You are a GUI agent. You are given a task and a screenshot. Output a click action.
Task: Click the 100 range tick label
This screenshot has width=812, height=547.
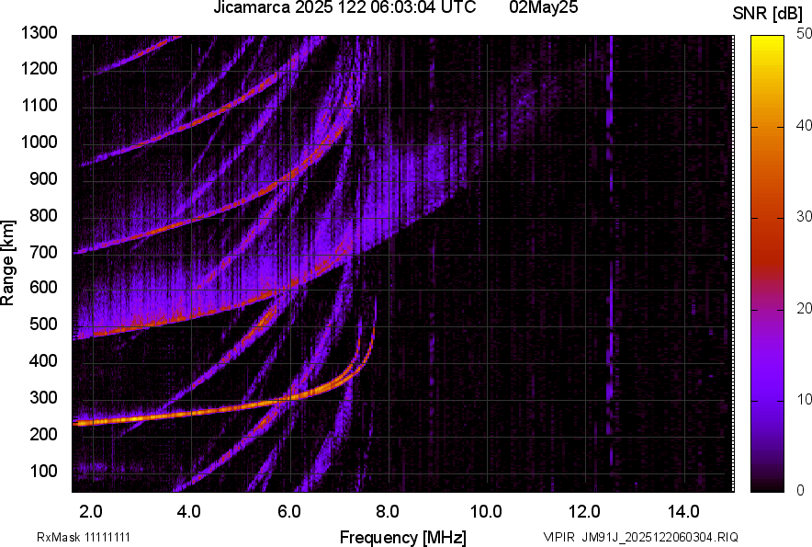[43, 471]
